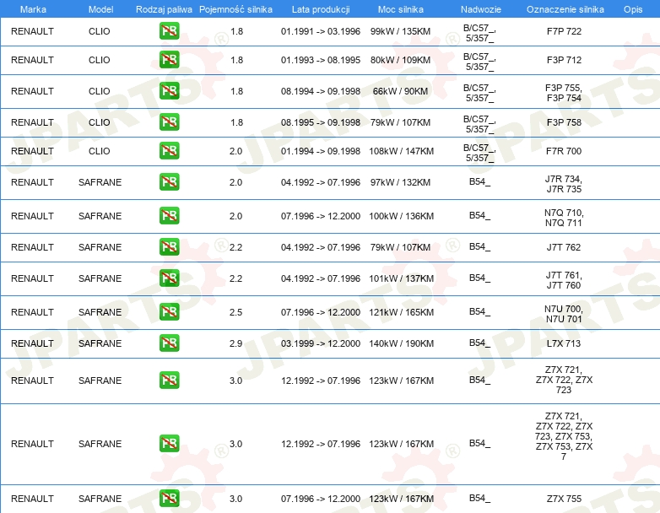This screenshot has height=513, width=660.
Task: Click RENAULT brand in F7R 700 row
Action: coord(32,151)
